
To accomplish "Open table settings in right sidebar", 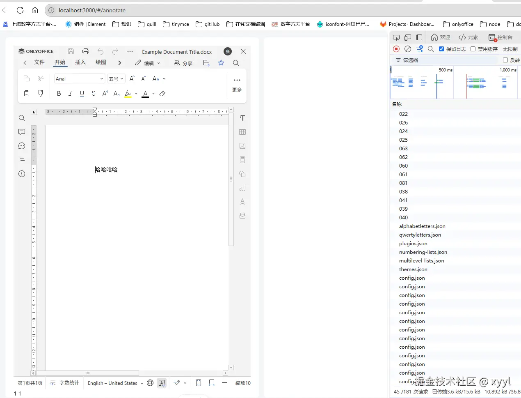I will click(242, 132).
